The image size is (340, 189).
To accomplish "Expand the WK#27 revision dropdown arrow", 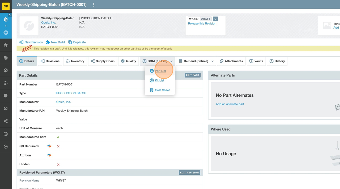I will (x=215, y=19).
